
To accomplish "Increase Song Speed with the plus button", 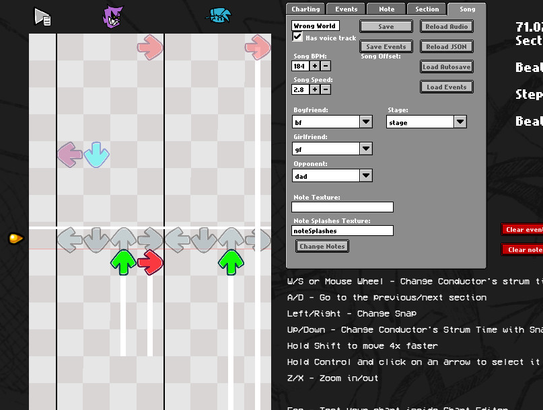I will (x=315, y=89).
